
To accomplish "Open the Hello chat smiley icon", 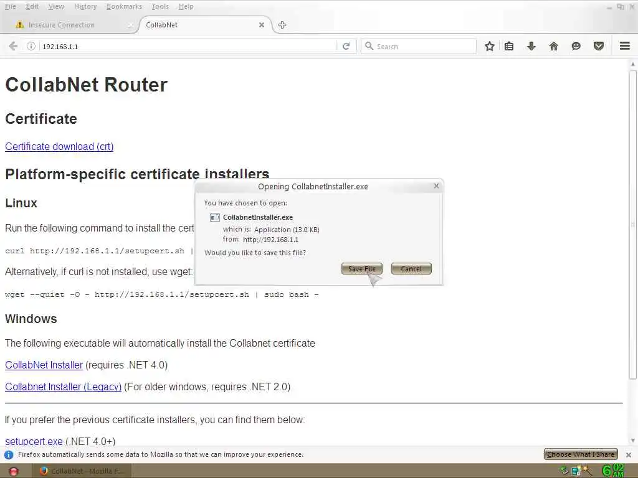I will pos(576,46).
